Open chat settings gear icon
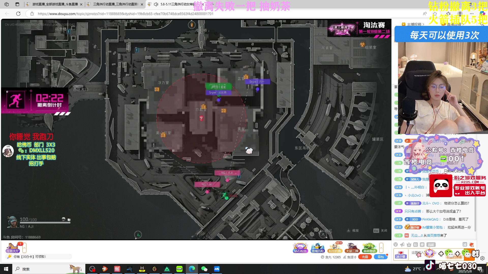This screenshot has width=488, height=274. 482,258
